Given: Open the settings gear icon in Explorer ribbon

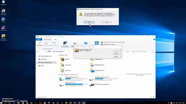Looking at the screenshot, I should [97, 43].
